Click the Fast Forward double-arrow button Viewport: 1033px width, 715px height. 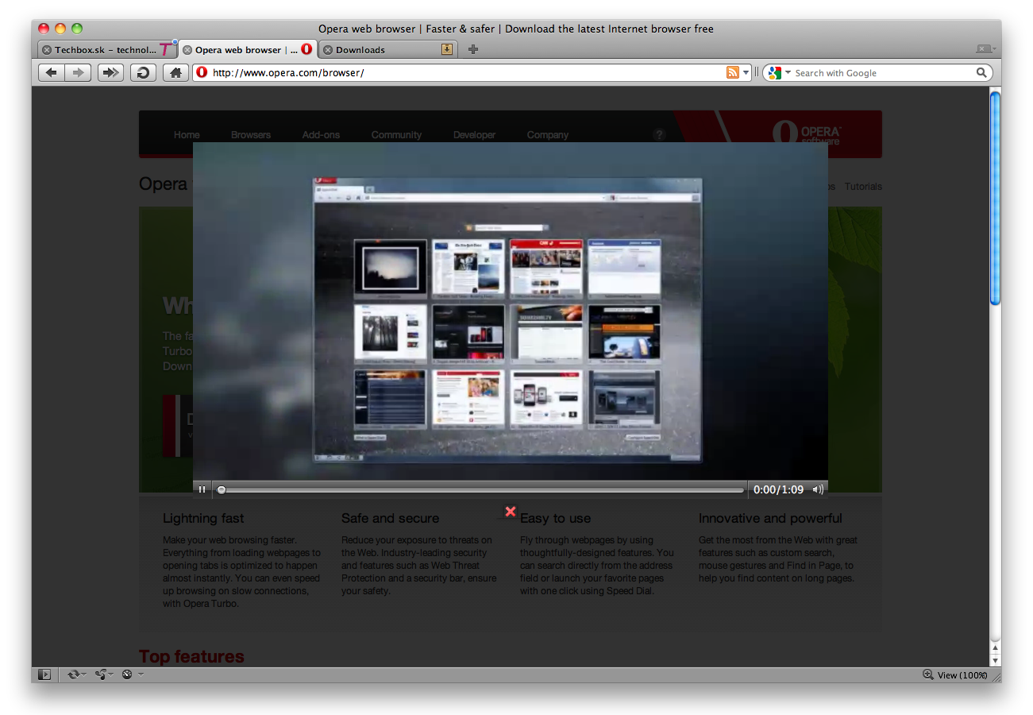point(110,73)
